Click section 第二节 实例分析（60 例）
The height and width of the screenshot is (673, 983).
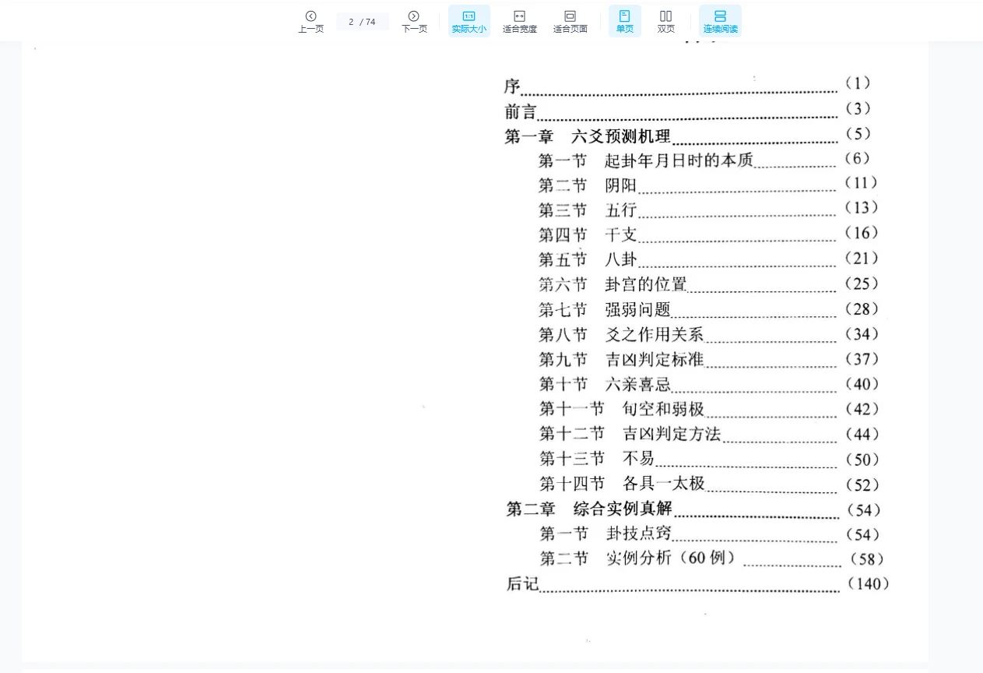tap(638, 558)
